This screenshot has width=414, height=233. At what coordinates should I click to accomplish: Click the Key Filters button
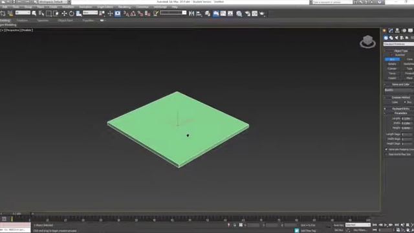coord(360,230)
